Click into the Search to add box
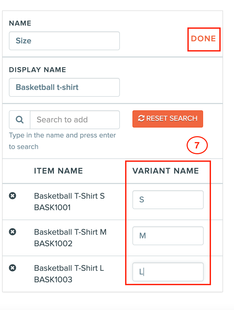The image size is (234, 310). coord(75,120)
